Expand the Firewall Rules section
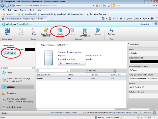The height and width of the screenshot is (119, 158). pyautogui.click(x=72, y=64)
